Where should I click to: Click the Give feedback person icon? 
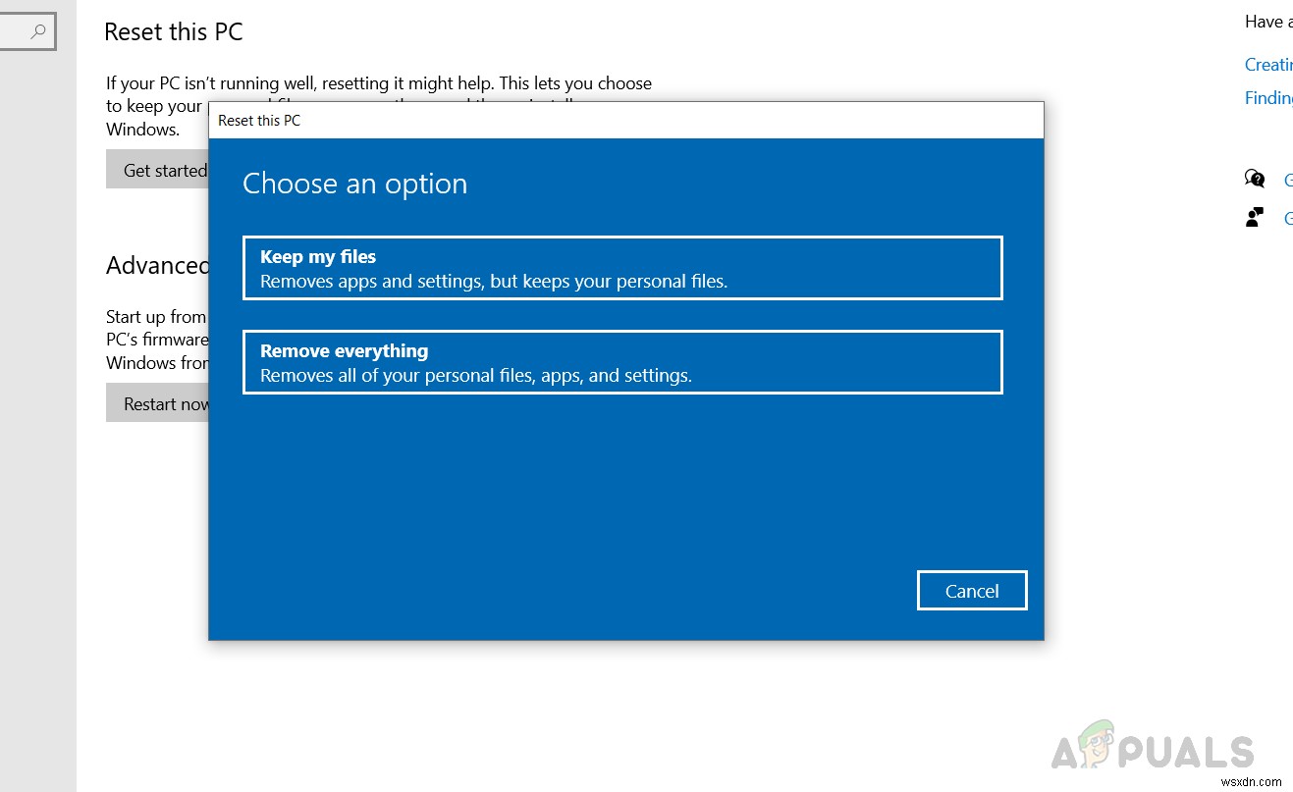1254,216
